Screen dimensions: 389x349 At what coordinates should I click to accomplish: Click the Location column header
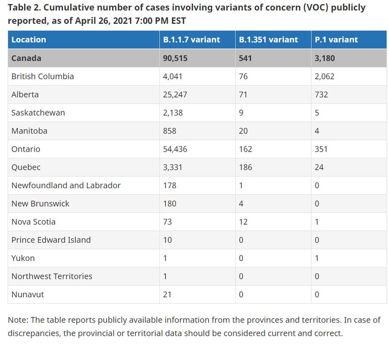tap(28, 40)
